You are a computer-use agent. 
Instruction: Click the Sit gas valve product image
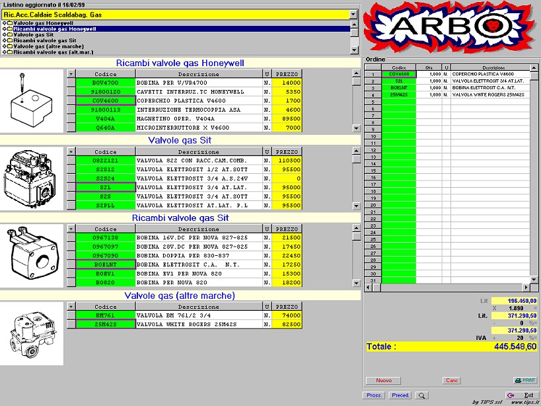(x=32, y=179)
